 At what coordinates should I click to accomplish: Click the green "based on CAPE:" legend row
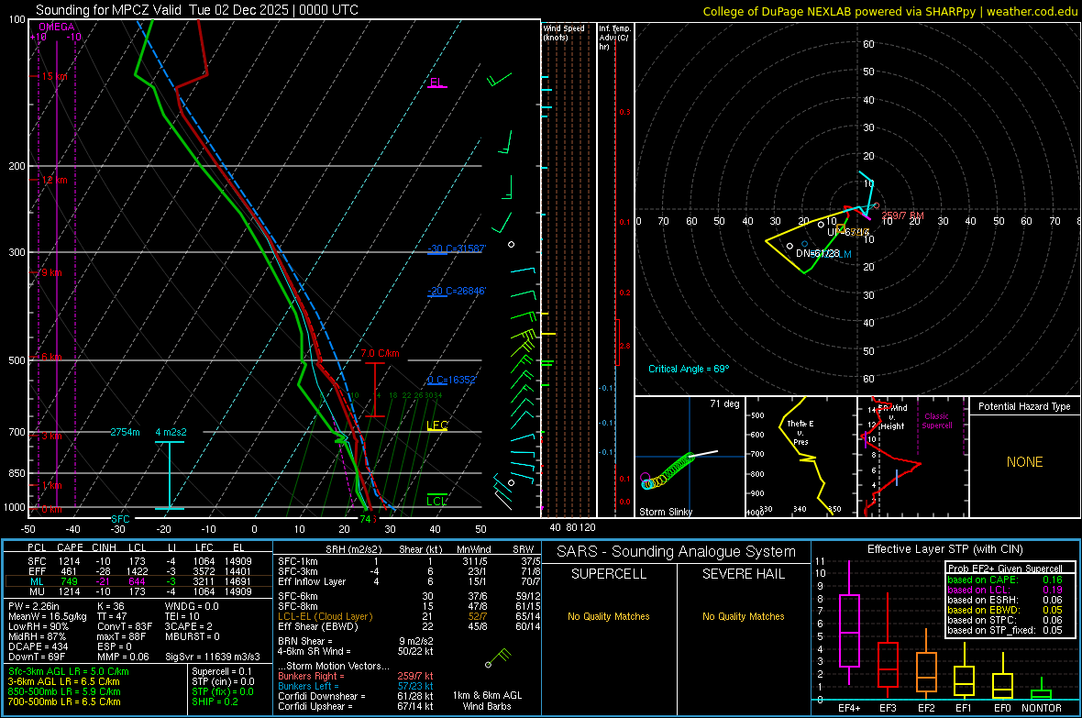point(1005,580)
